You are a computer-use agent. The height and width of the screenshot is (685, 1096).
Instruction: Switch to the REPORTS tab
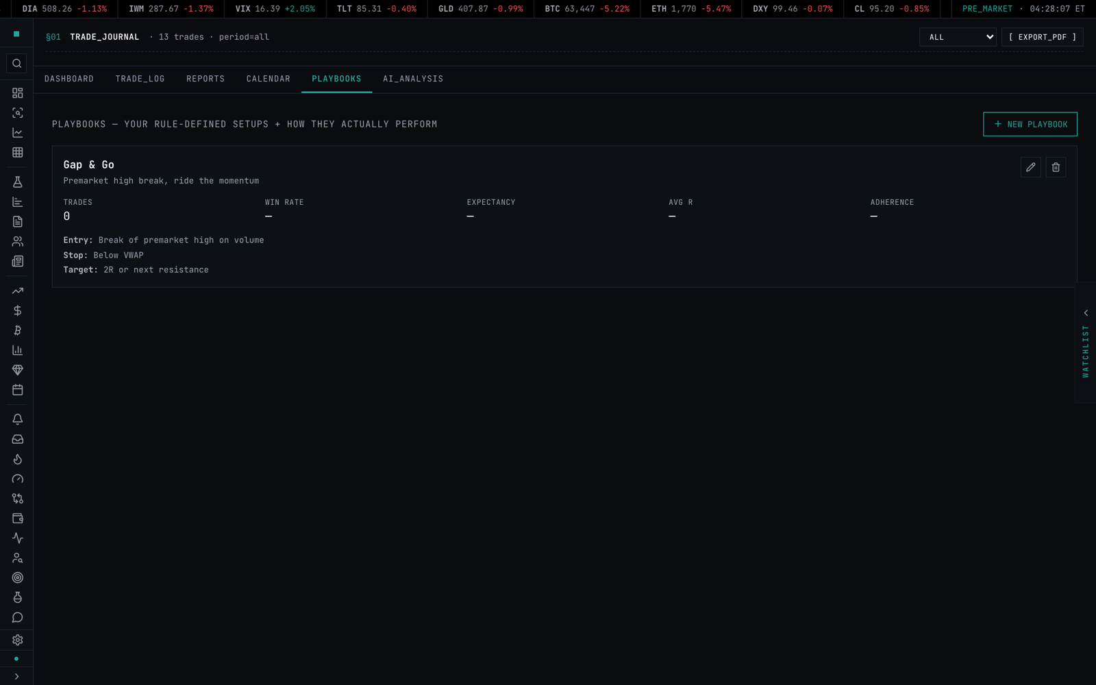pos(206,79)
